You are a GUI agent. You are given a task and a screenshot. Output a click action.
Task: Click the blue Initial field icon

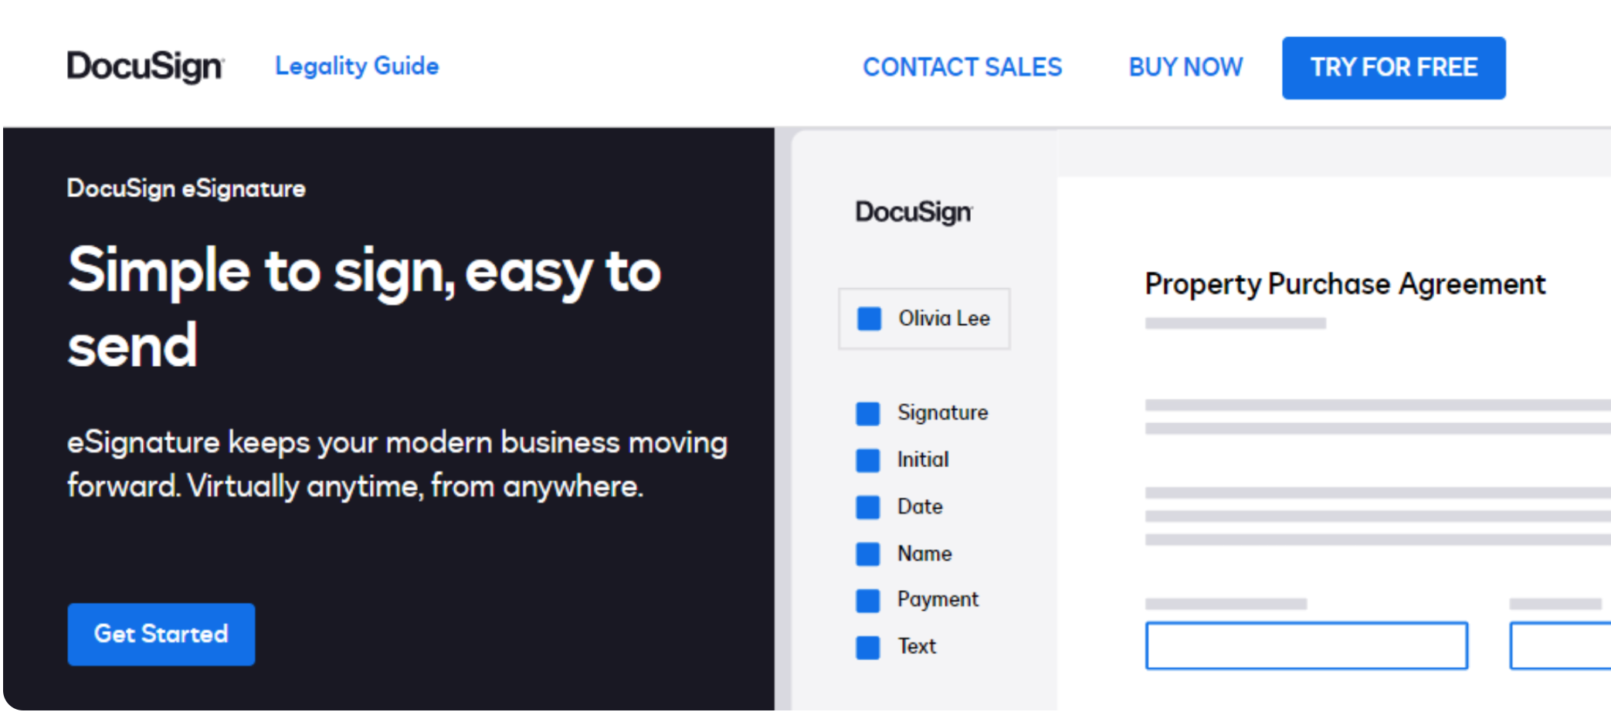[x=868, y=460]
